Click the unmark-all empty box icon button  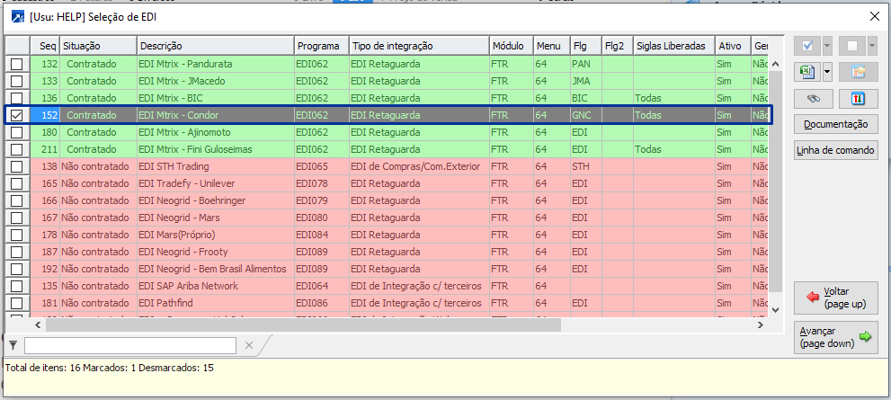pyautogui.click(x=852, y=46)
